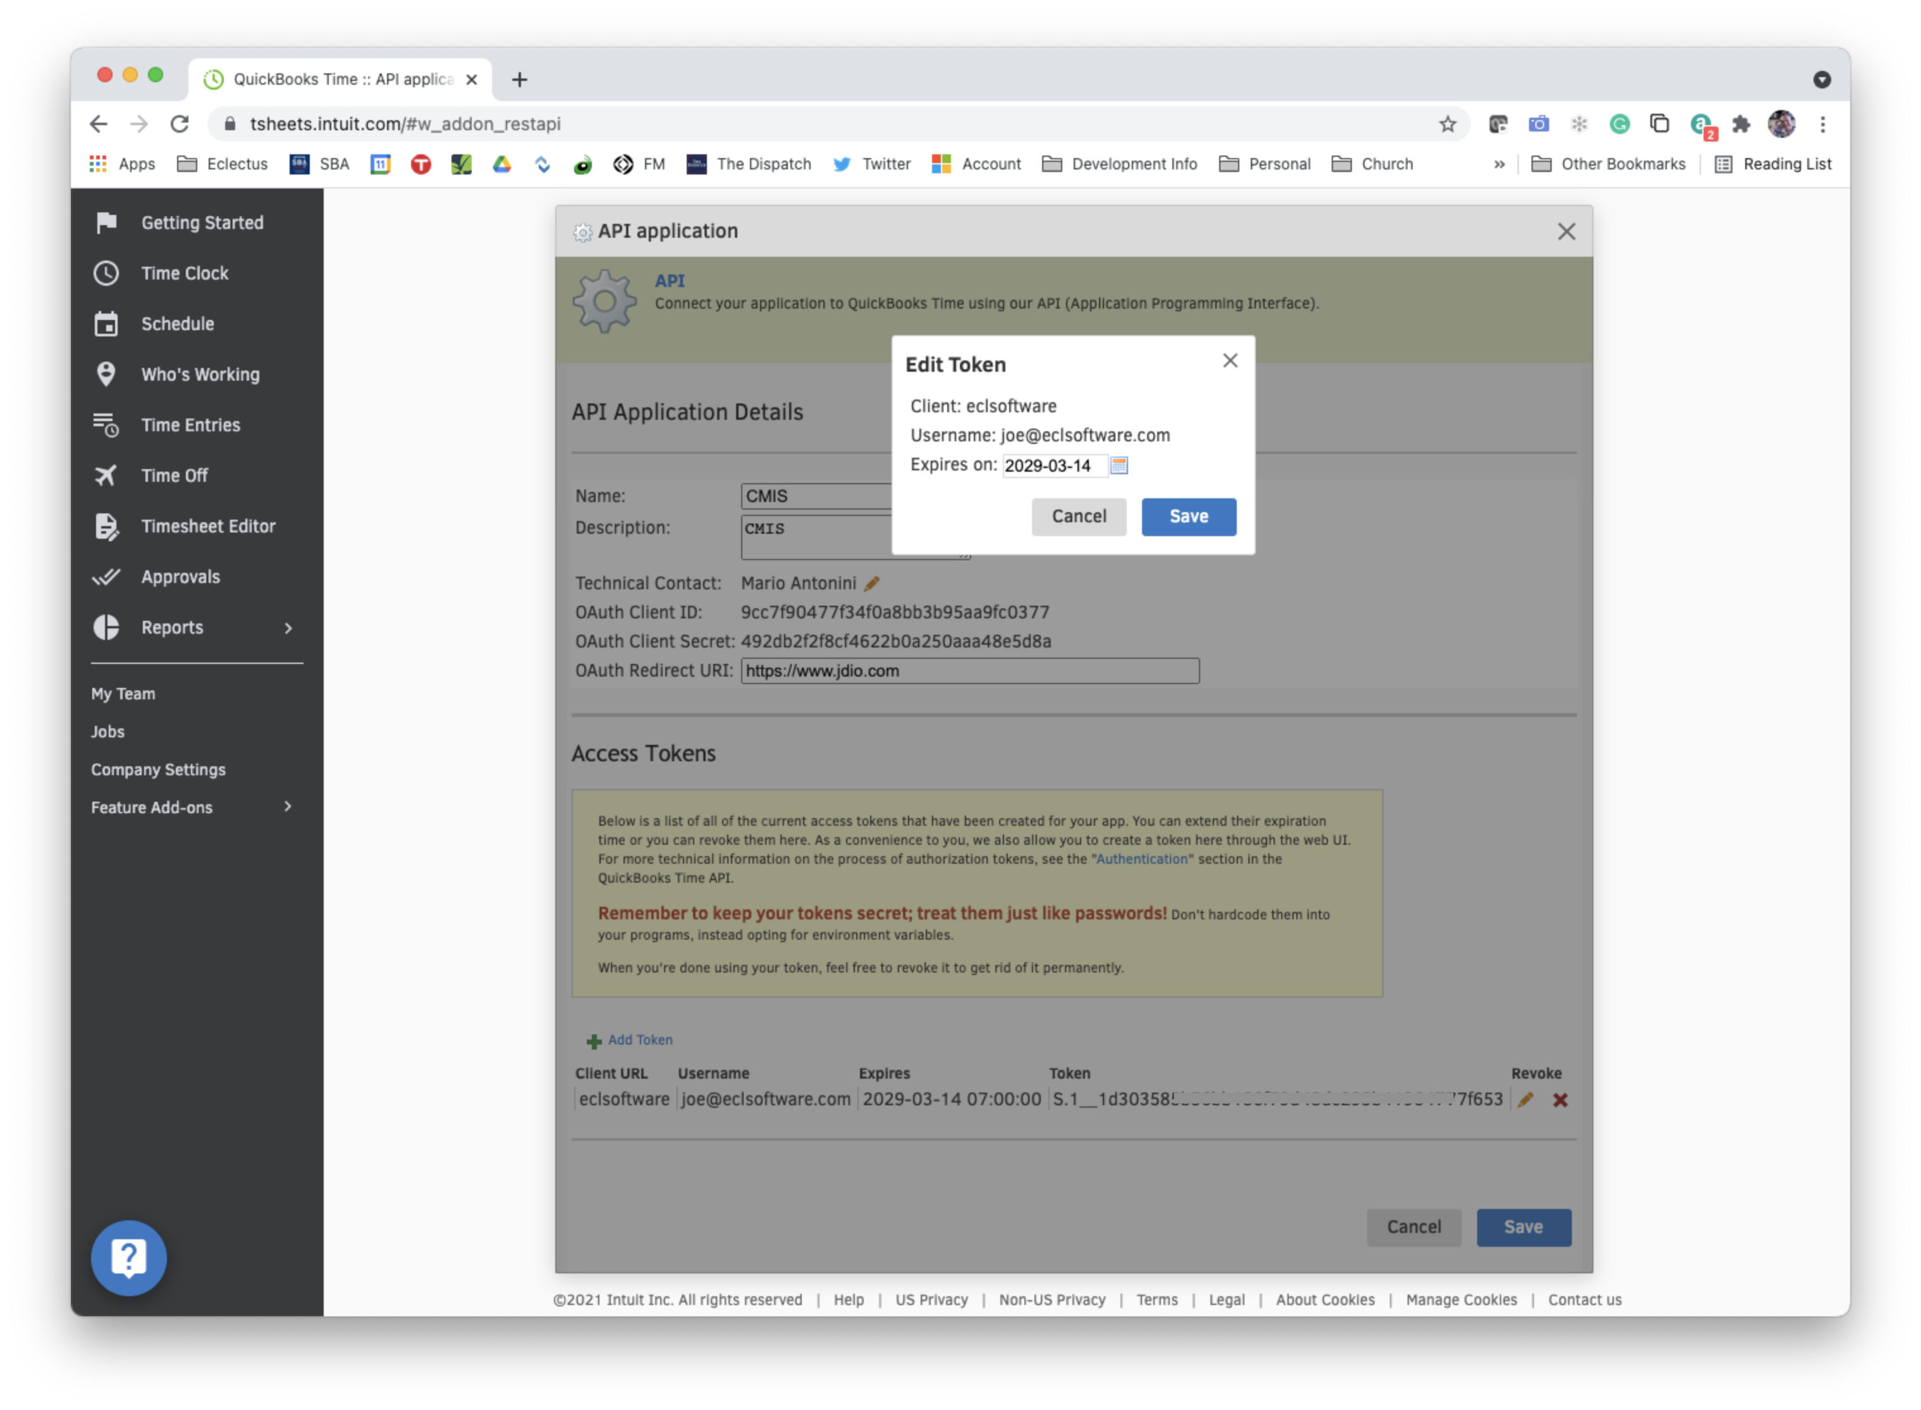Expand the Reports submenu chevron
The height and width of the screenshot is (1410, 1921).
pos(288,628)
